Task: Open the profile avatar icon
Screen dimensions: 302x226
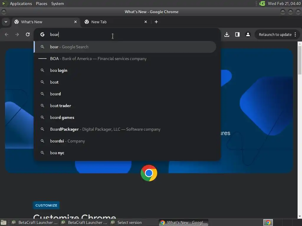Action: pyautogui.click(x=248, y=34)
